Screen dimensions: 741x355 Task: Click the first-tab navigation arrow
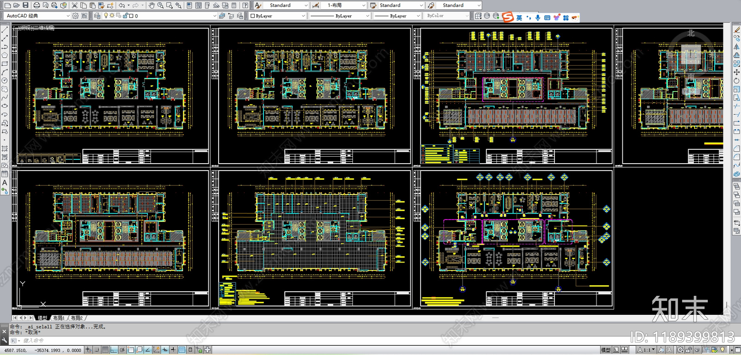(15, 318)
